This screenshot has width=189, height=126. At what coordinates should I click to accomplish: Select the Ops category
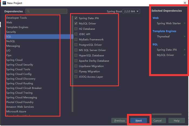[9, 55]
